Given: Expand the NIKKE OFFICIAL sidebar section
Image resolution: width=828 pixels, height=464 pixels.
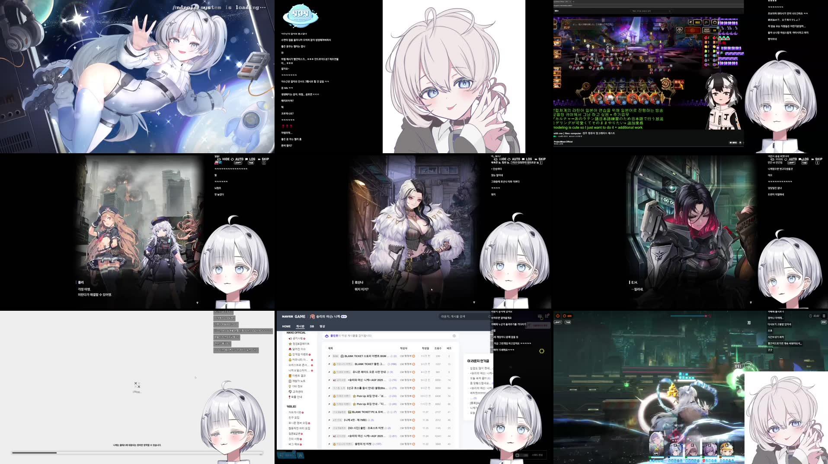Looking at the screenshot, I should coord(296,333).
